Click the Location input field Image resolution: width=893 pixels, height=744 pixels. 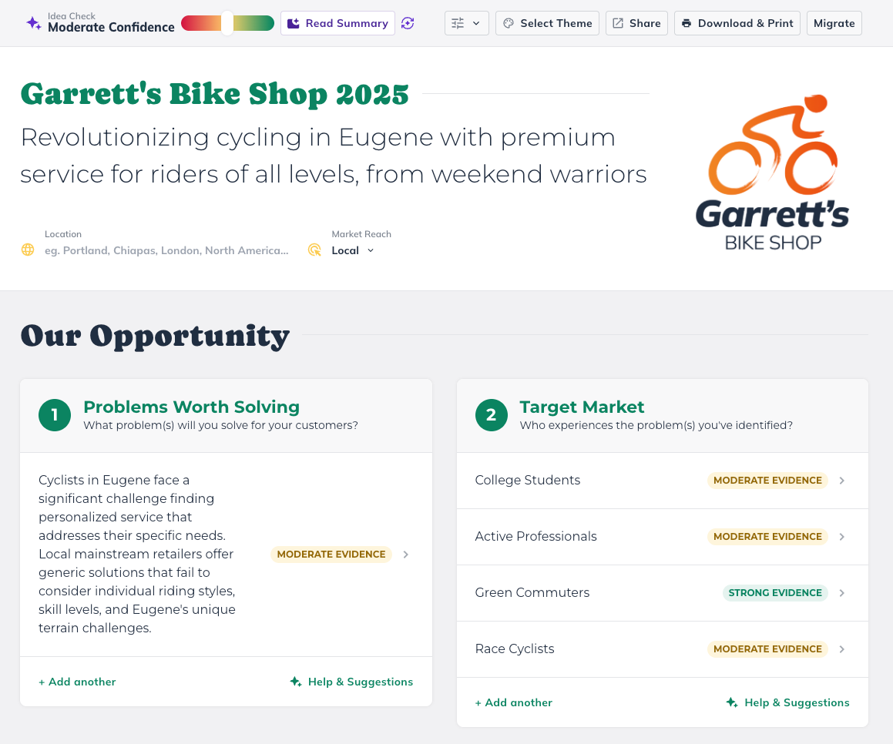pyautogui.click(x=167, y=250)
